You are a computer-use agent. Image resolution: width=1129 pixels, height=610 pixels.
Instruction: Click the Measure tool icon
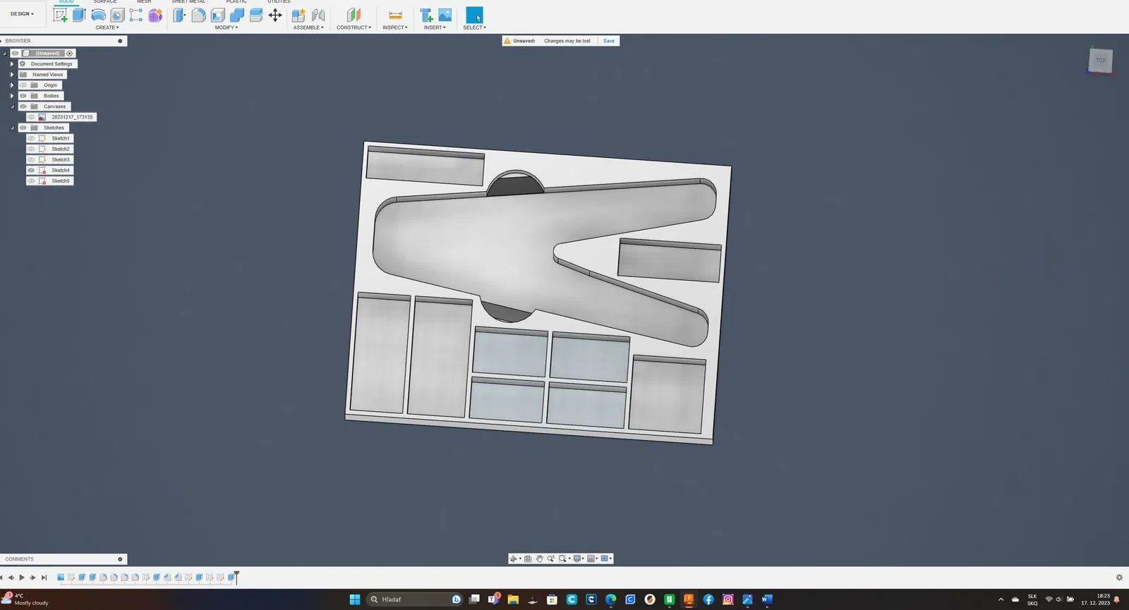[x=395, y=15]
